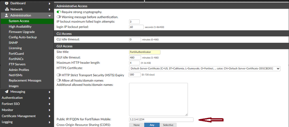Open Config Auto-backup

[23, 37]
